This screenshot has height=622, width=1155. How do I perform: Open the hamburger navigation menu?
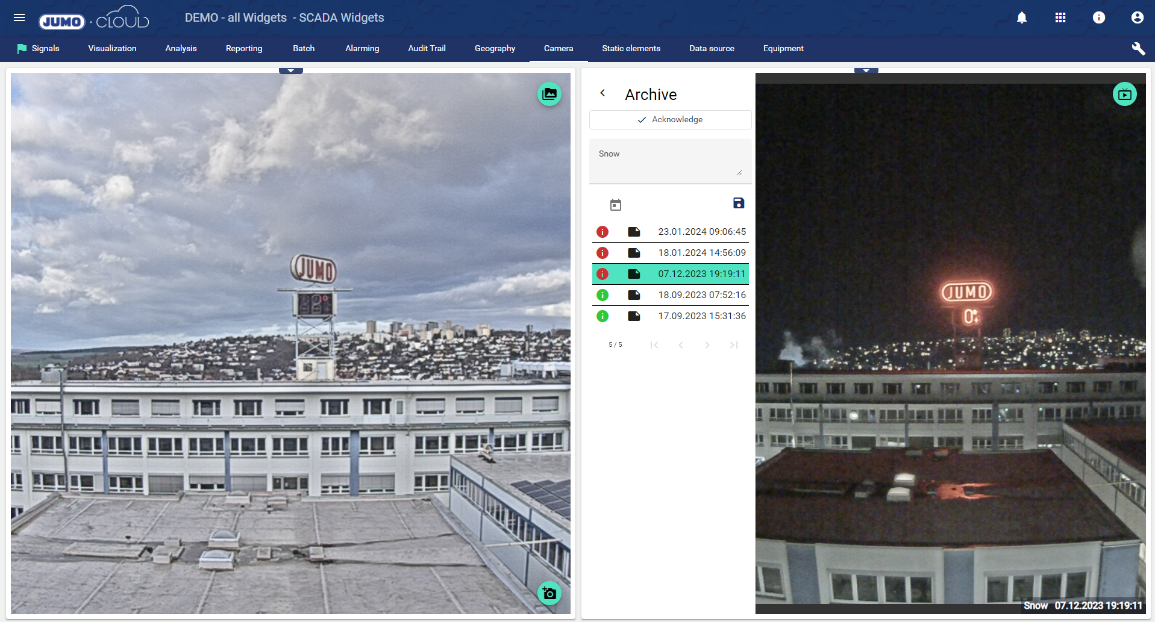tap(19, 17)
